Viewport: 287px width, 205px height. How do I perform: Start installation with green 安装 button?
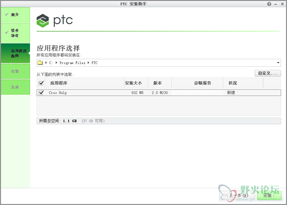pos(269,195)
